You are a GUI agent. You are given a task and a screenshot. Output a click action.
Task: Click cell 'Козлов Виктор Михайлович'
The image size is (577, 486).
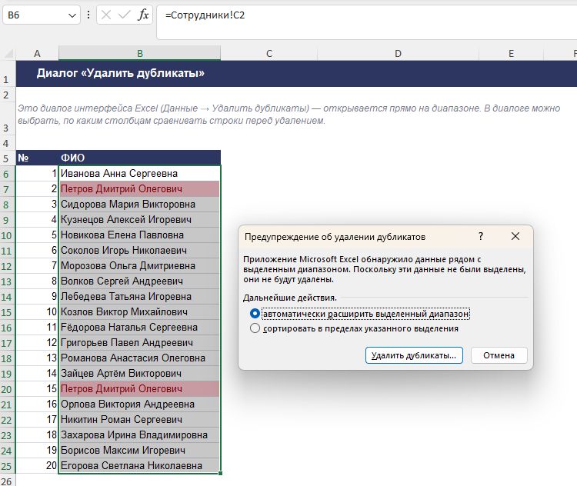140,312
